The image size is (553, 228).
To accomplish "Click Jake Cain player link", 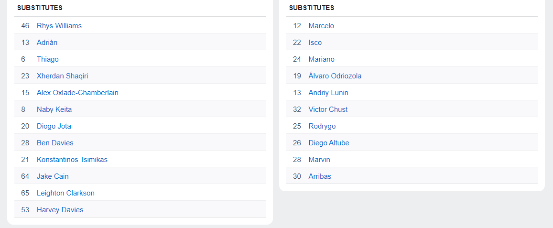I will tap(53, 176).
